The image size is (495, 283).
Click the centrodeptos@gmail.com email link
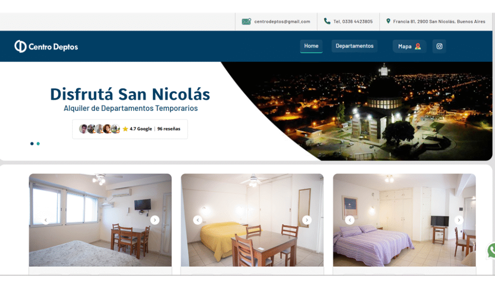pyautogui.click(x=282, y=22)
